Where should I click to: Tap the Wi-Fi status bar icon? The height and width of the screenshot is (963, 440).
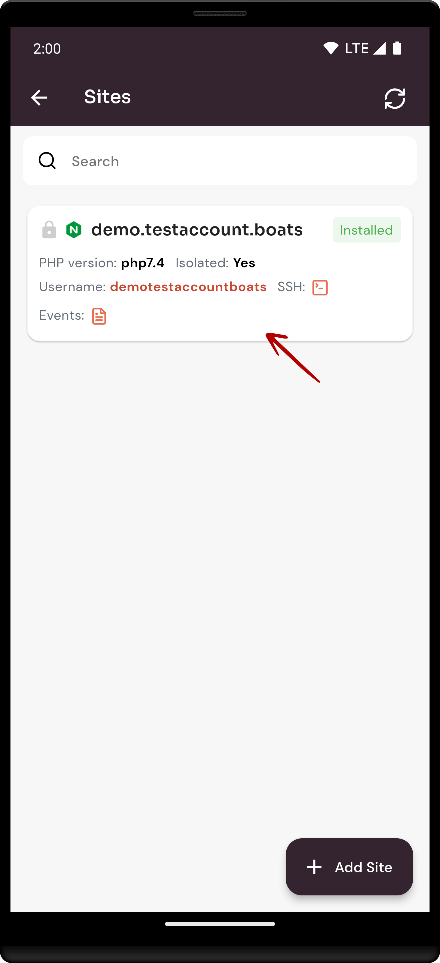click(331, 48)
